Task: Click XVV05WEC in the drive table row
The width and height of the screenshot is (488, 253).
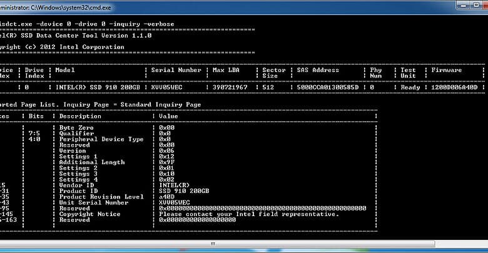Action: pyautogui.click(x=166, y=88)
